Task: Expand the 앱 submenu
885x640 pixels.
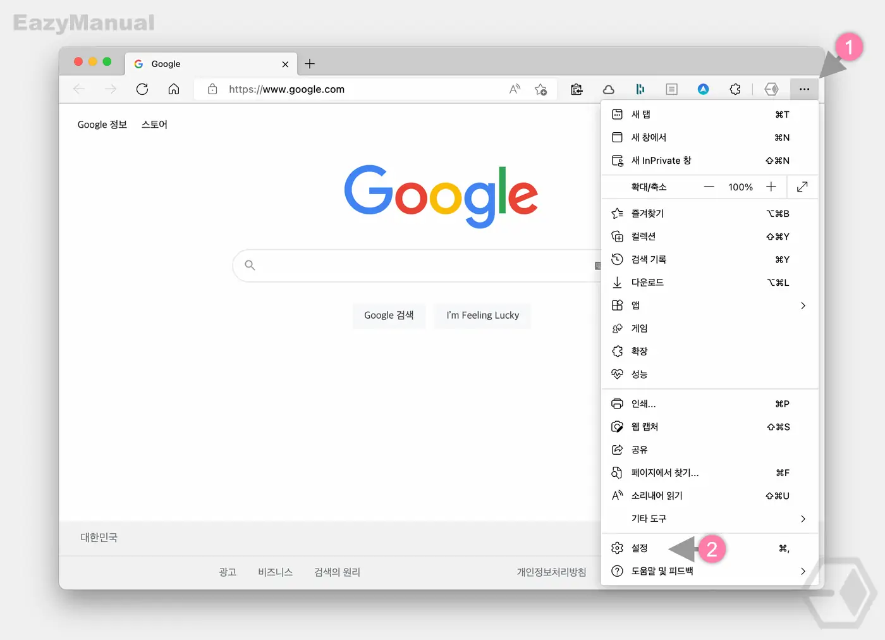Action: (709, 305)
